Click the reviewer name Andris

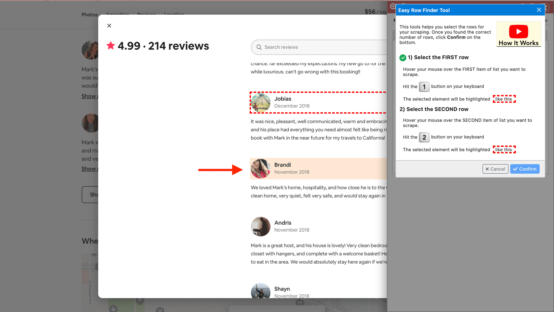point(283,223)
